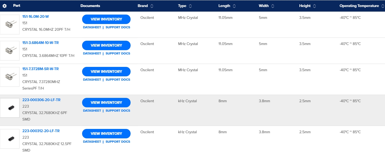Click the 151-16.0M-20-W product thumbnail
Screen dimensions: 385x154
(x=10, y=25)
